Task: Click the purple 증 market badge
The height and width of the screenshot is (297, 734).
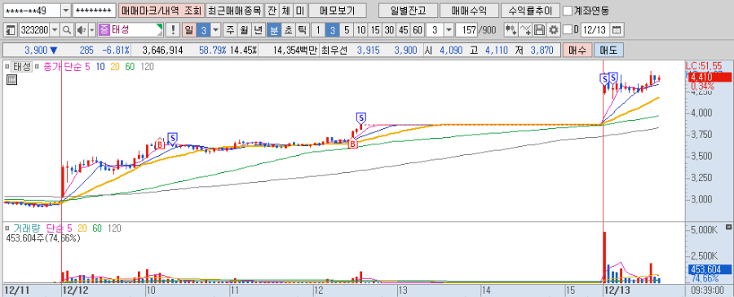Action: click(x=104, y=30)
